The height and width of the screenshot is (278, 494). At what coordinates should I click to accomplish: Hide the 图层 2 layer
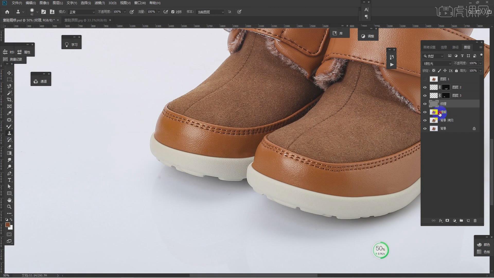pos(425,87)
